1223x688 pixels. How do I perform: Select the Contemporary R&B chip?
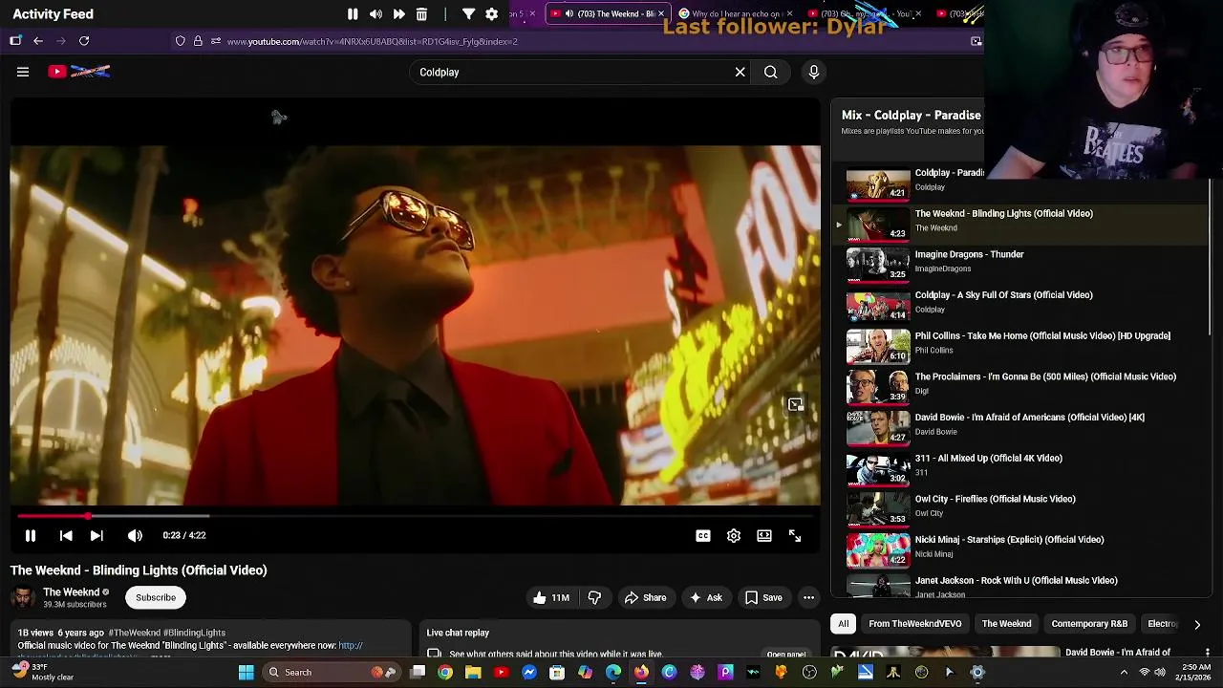click(x=1089, y=624)
